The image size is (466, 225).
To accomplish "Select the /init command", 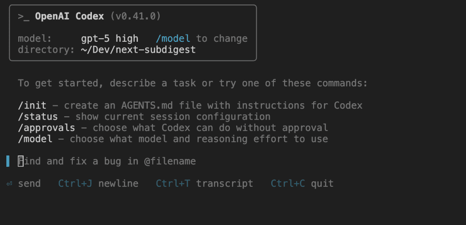I will [32, 105].
